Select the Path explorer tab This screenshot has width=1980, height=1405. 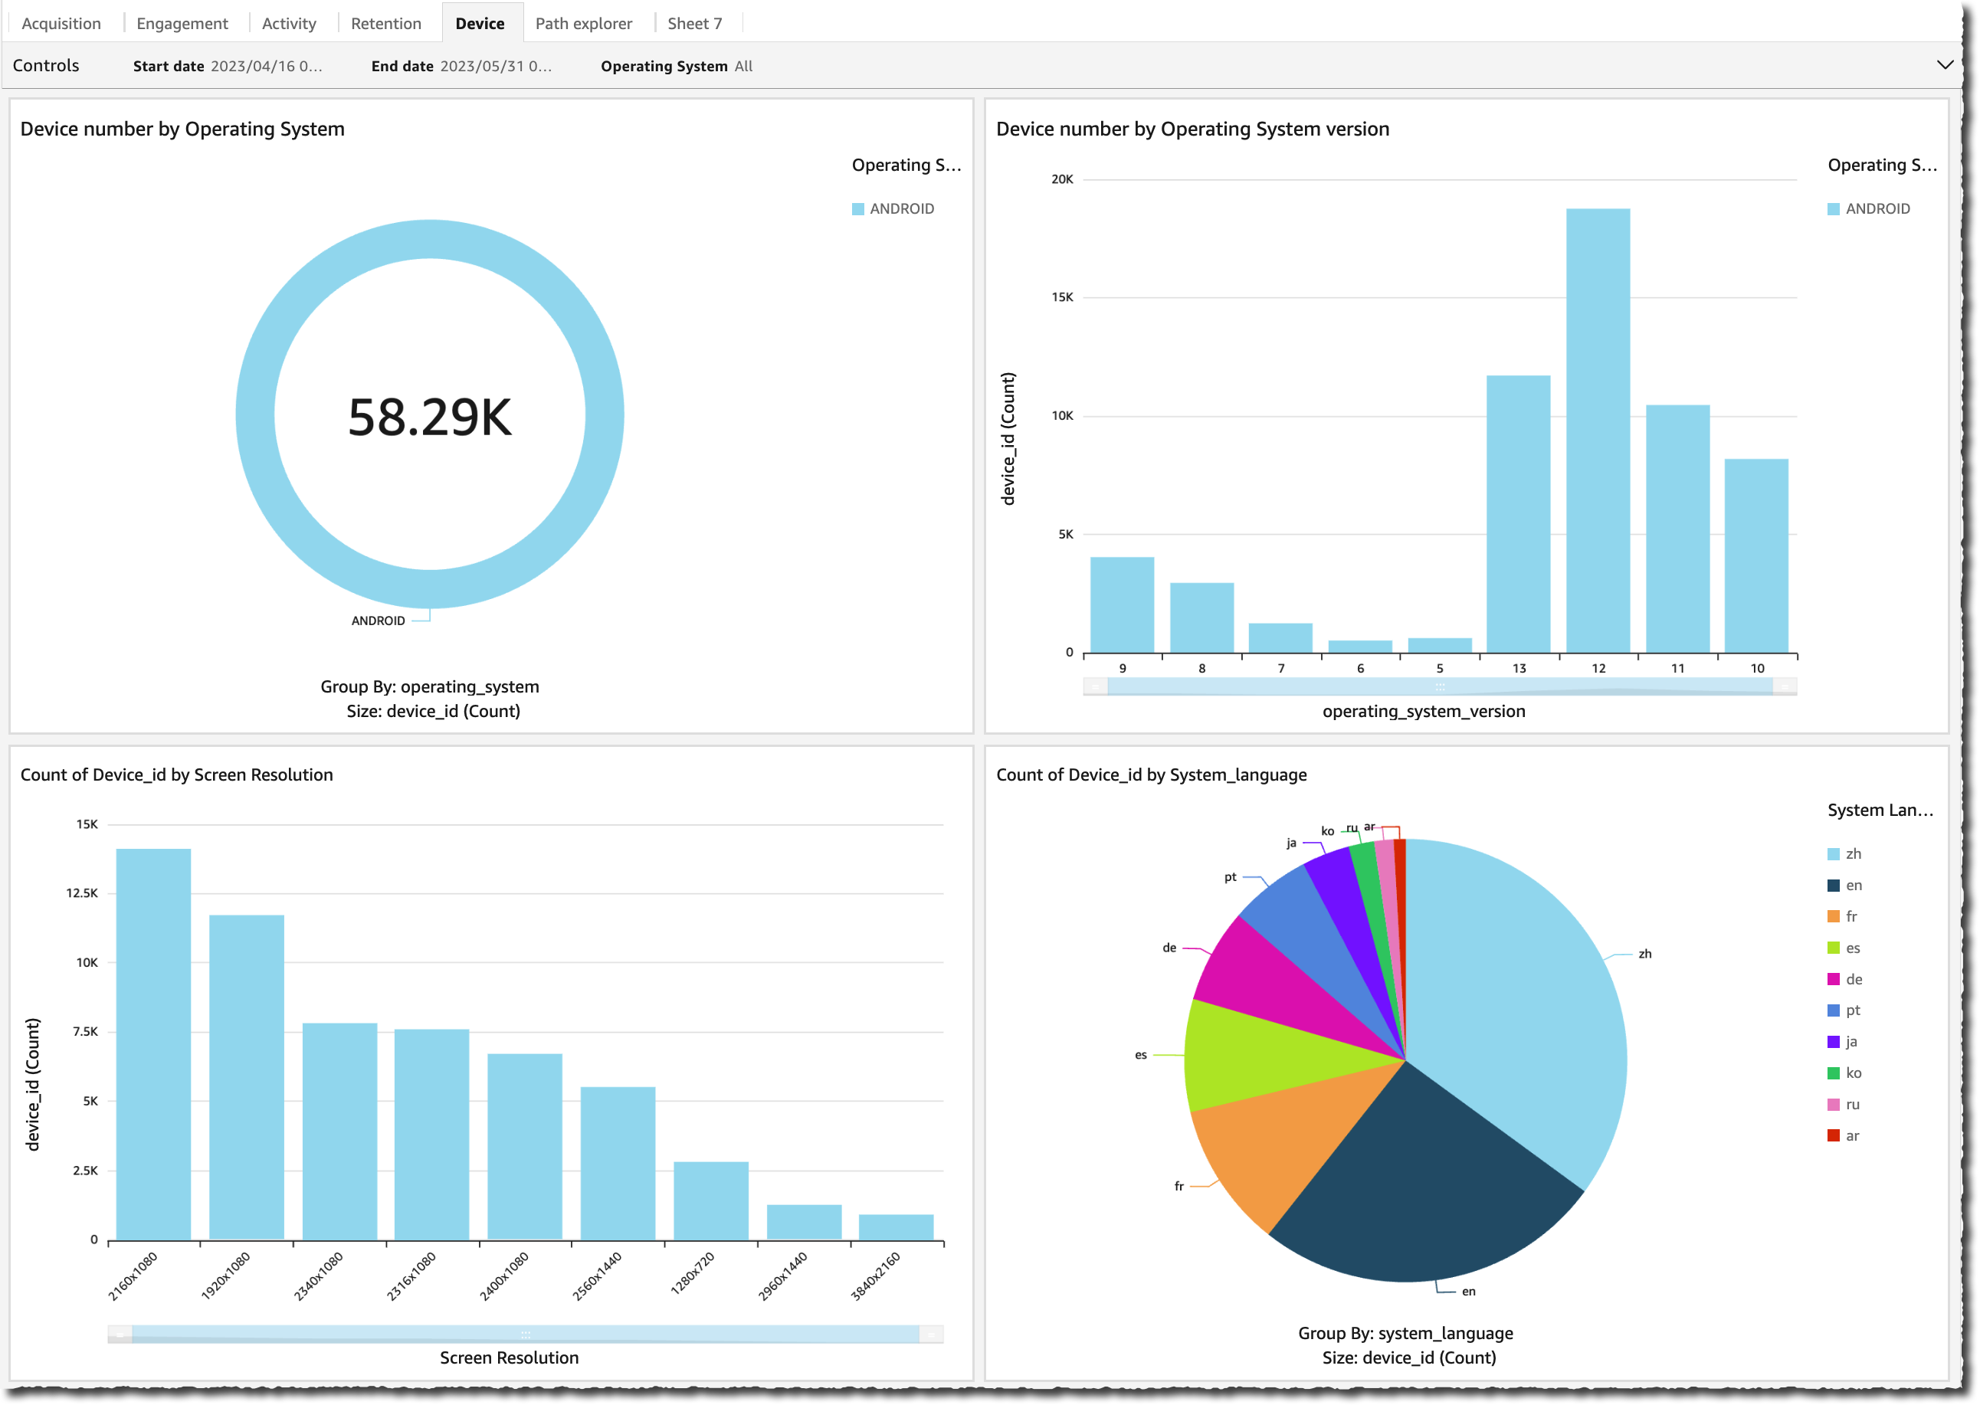tap(584, 23)
